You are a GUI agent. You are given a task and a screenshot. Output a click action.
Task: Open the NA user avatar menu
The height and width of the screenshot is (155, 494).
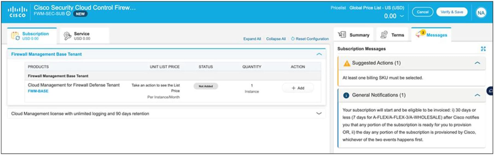coord(481,13)
